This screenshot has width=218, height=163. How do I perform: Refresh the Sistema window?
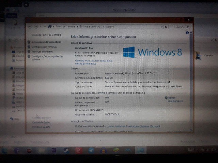pyautogui.click(x=166, y=27)
